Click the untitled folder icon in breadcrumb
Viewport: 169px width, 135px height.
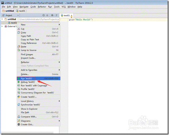4,11
